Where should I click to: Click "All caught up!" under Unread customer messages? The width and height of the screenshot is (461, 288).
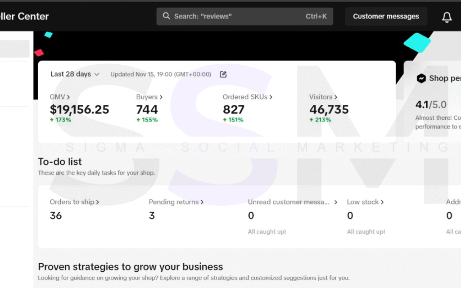click(267, 232)
